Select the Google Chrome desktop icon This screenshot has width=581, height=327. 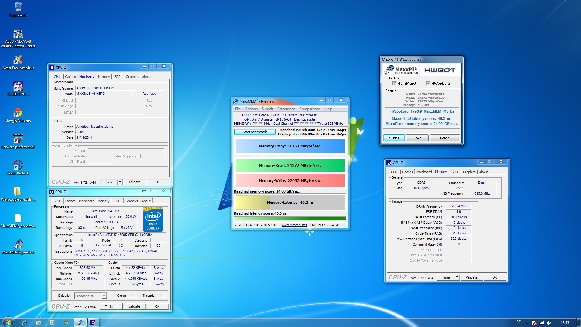tap(18, 115)
